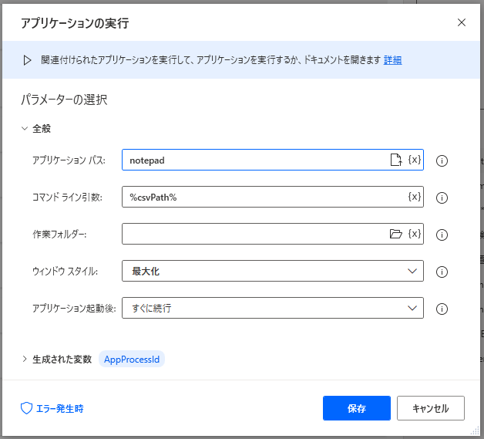Click variable {x} icon in アプリケーション パス field
The image size is (484, 439).
[x=415, y=160]
